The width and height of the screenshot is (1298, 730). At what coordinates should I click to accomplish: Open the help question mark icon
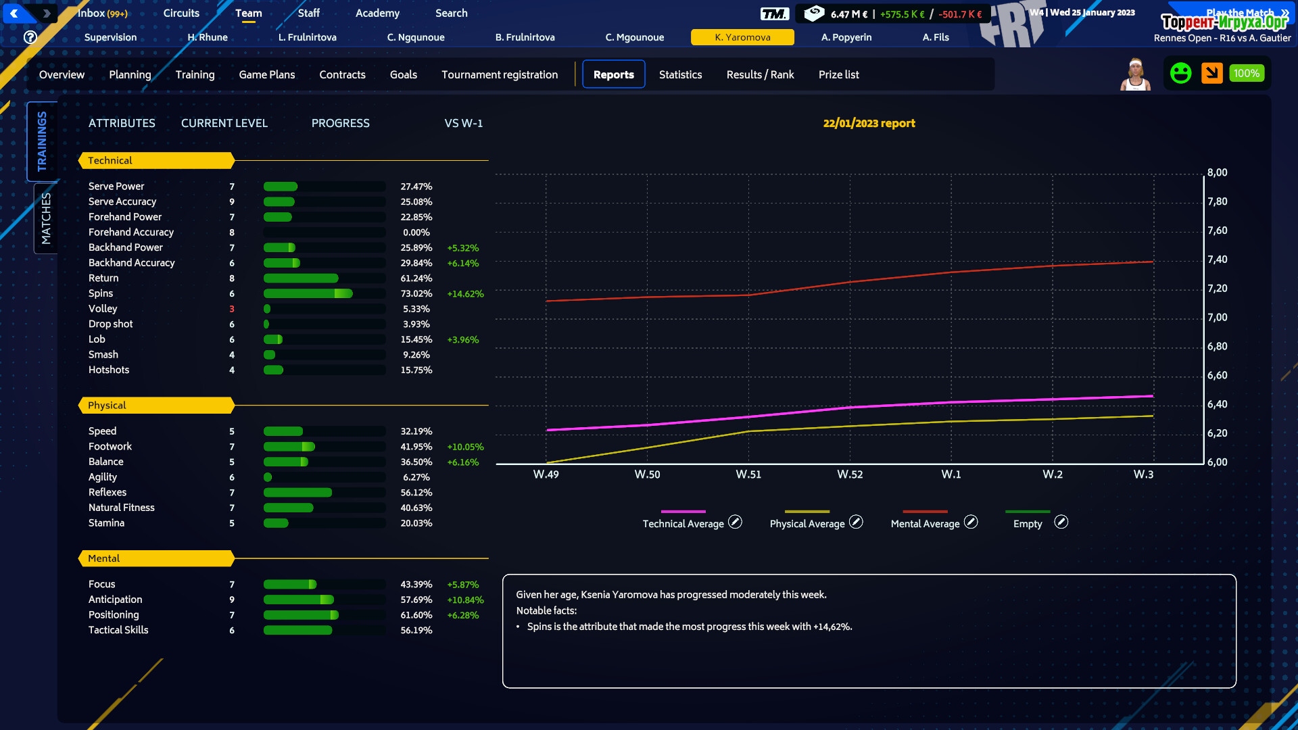pyautogui.click(x=30, y=37)
